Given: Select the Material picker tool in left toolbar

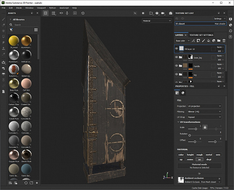Looking at the screenshot, I should [x=3, y=54].
